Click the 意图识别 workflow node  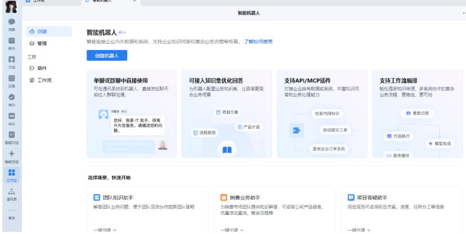(417, 113)
